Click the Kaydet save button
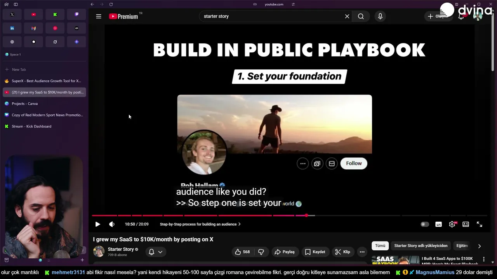This screenshot has width=497, height=279. (315, 252)
